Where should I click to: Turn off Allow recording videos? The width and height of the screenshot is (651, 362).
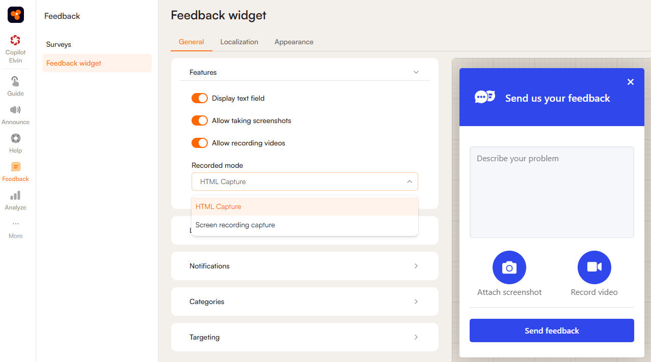pos(200,143)
